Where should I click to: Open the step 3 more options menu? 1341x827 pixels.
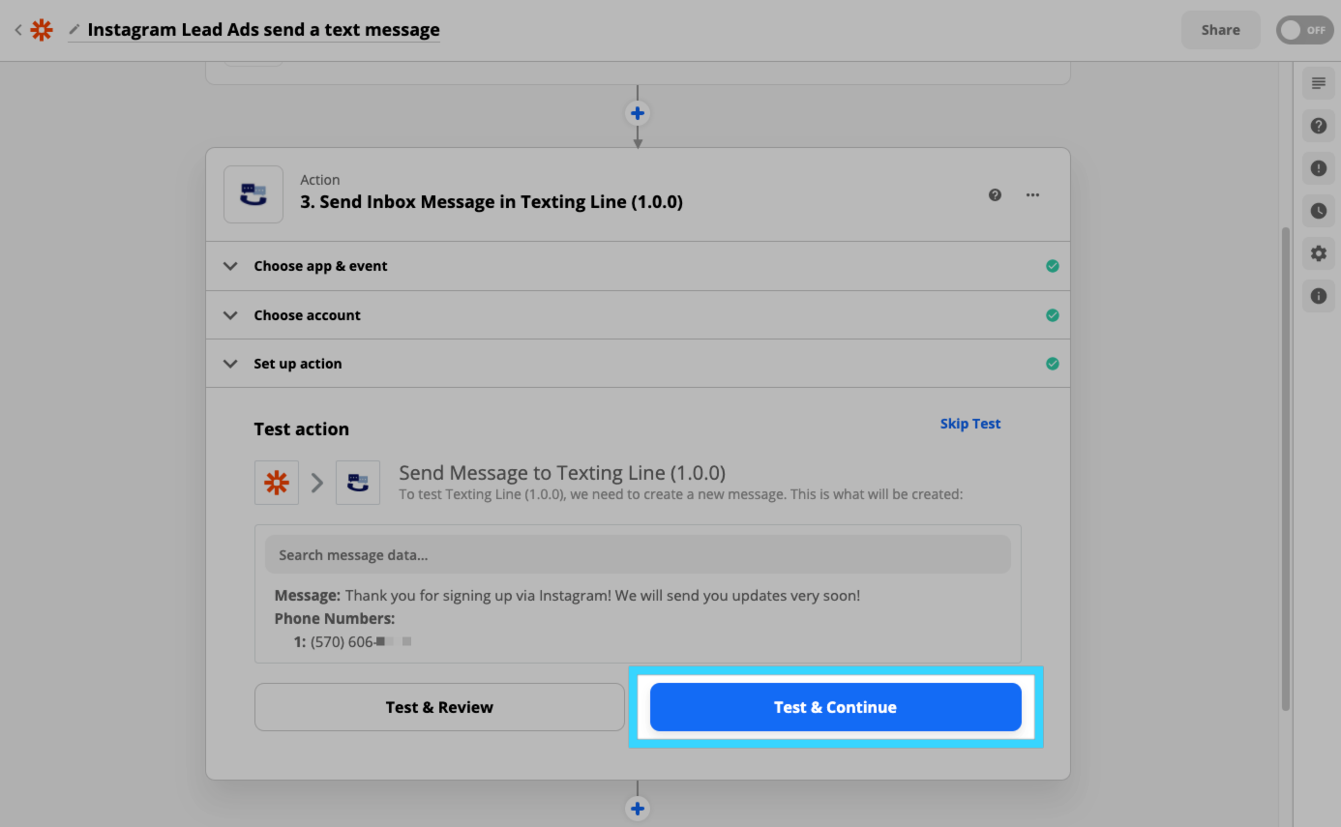point(1033,194)
